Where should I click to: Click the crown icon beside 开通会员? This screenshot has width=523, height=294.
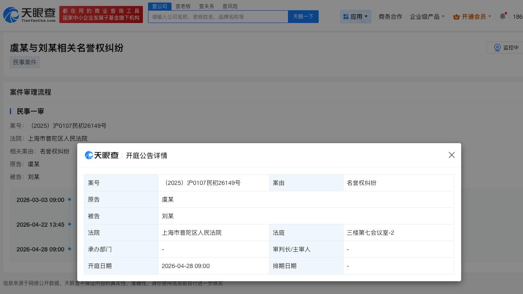tap(456, 17)
